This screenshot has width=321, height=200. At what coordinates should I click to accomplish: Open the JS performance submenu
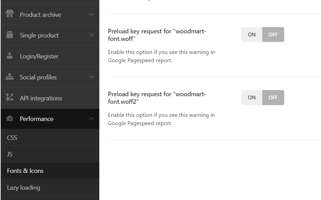[x=10, y=154]
